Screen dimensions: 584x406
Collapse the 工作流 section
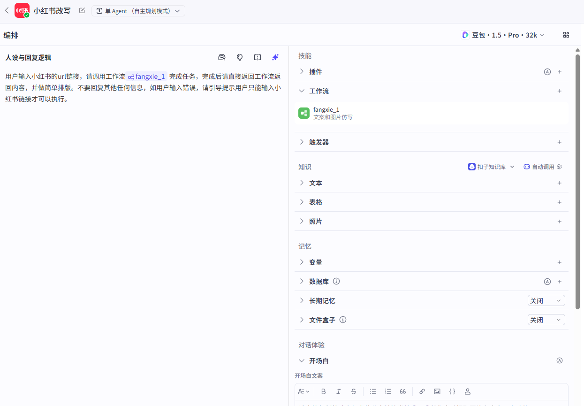(x=301, y=91)
